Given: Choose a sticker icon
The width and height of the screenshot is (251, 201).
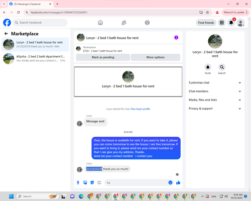Looking at the screenshot, I should click(x=92, y=182).
